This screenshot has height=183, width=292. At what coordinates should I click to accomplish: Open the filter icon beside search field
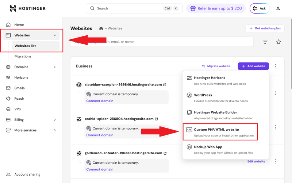[x=265, y=42]
